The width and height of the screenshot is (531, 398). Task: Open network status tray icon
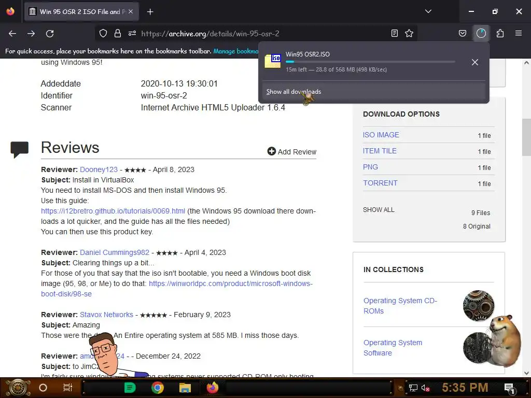pyautogui.click(x=413, y=388)
